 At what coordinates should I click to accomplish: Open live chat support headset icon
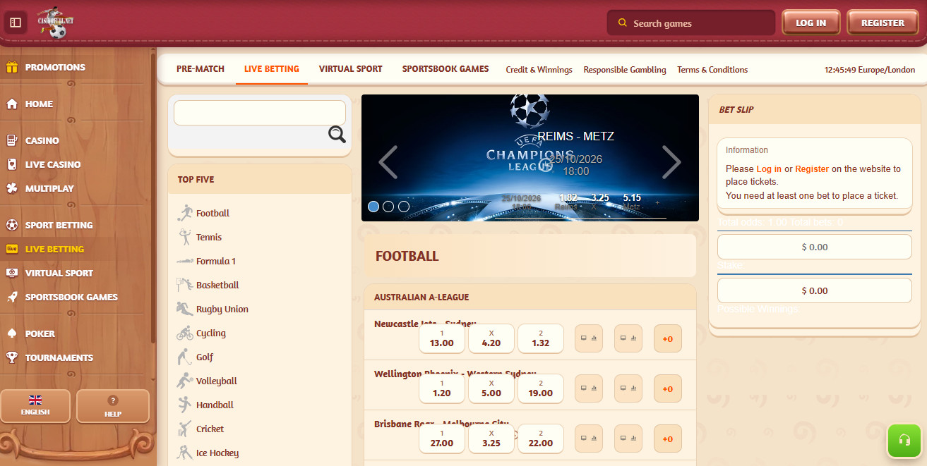pyautogui.click(x=904, y=441)
